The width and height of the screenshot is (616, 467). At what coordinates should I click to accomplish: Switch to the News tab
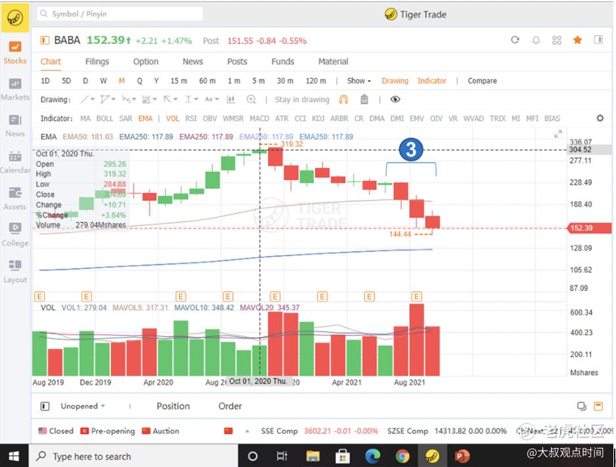point(192,62)
